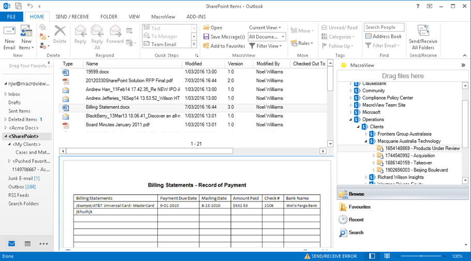Viewport: 471px width, 261px height.
Task: Click the Reply All icon
Action: click(x=97, y=31)
